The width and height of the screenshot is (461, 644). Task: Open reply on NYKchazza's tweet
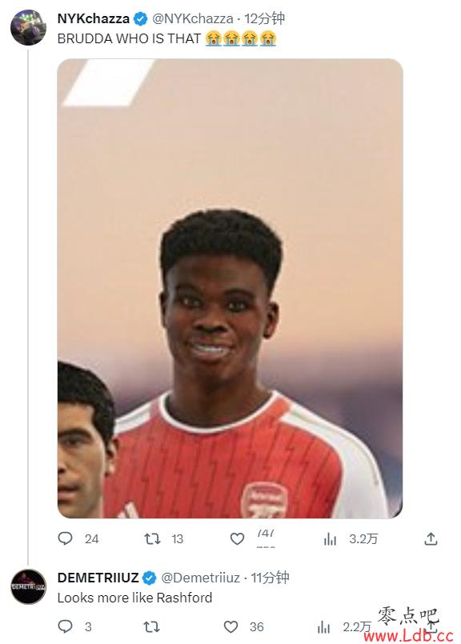(x=65, y=538)
